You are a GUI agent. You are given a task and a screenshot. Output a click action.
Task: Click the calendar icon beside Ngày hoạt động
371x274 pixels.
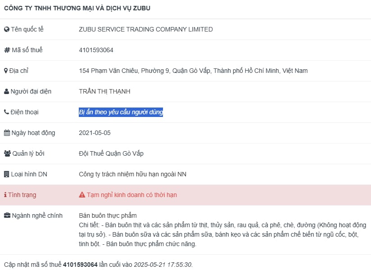point(7,133)
